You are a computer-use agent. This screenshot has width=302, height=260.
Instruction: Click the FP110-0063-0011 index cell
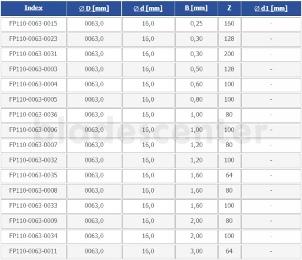click(x=34, y=252)
